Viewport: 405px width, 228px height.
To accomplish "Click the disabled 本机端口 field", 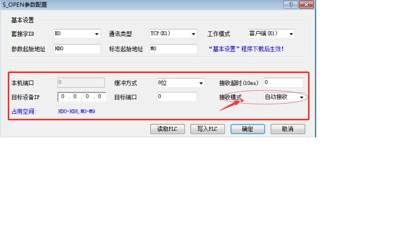I will click(81, 83).
